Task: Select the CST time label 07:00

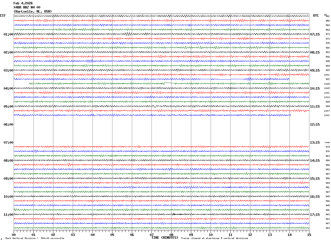Action: pos(8,143)
